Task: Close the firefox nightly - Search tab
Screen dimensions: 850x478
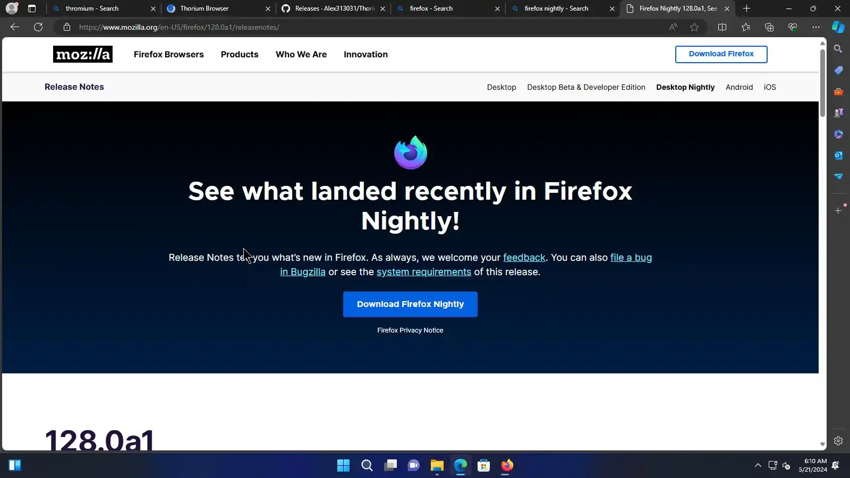Action: [612, 8]
